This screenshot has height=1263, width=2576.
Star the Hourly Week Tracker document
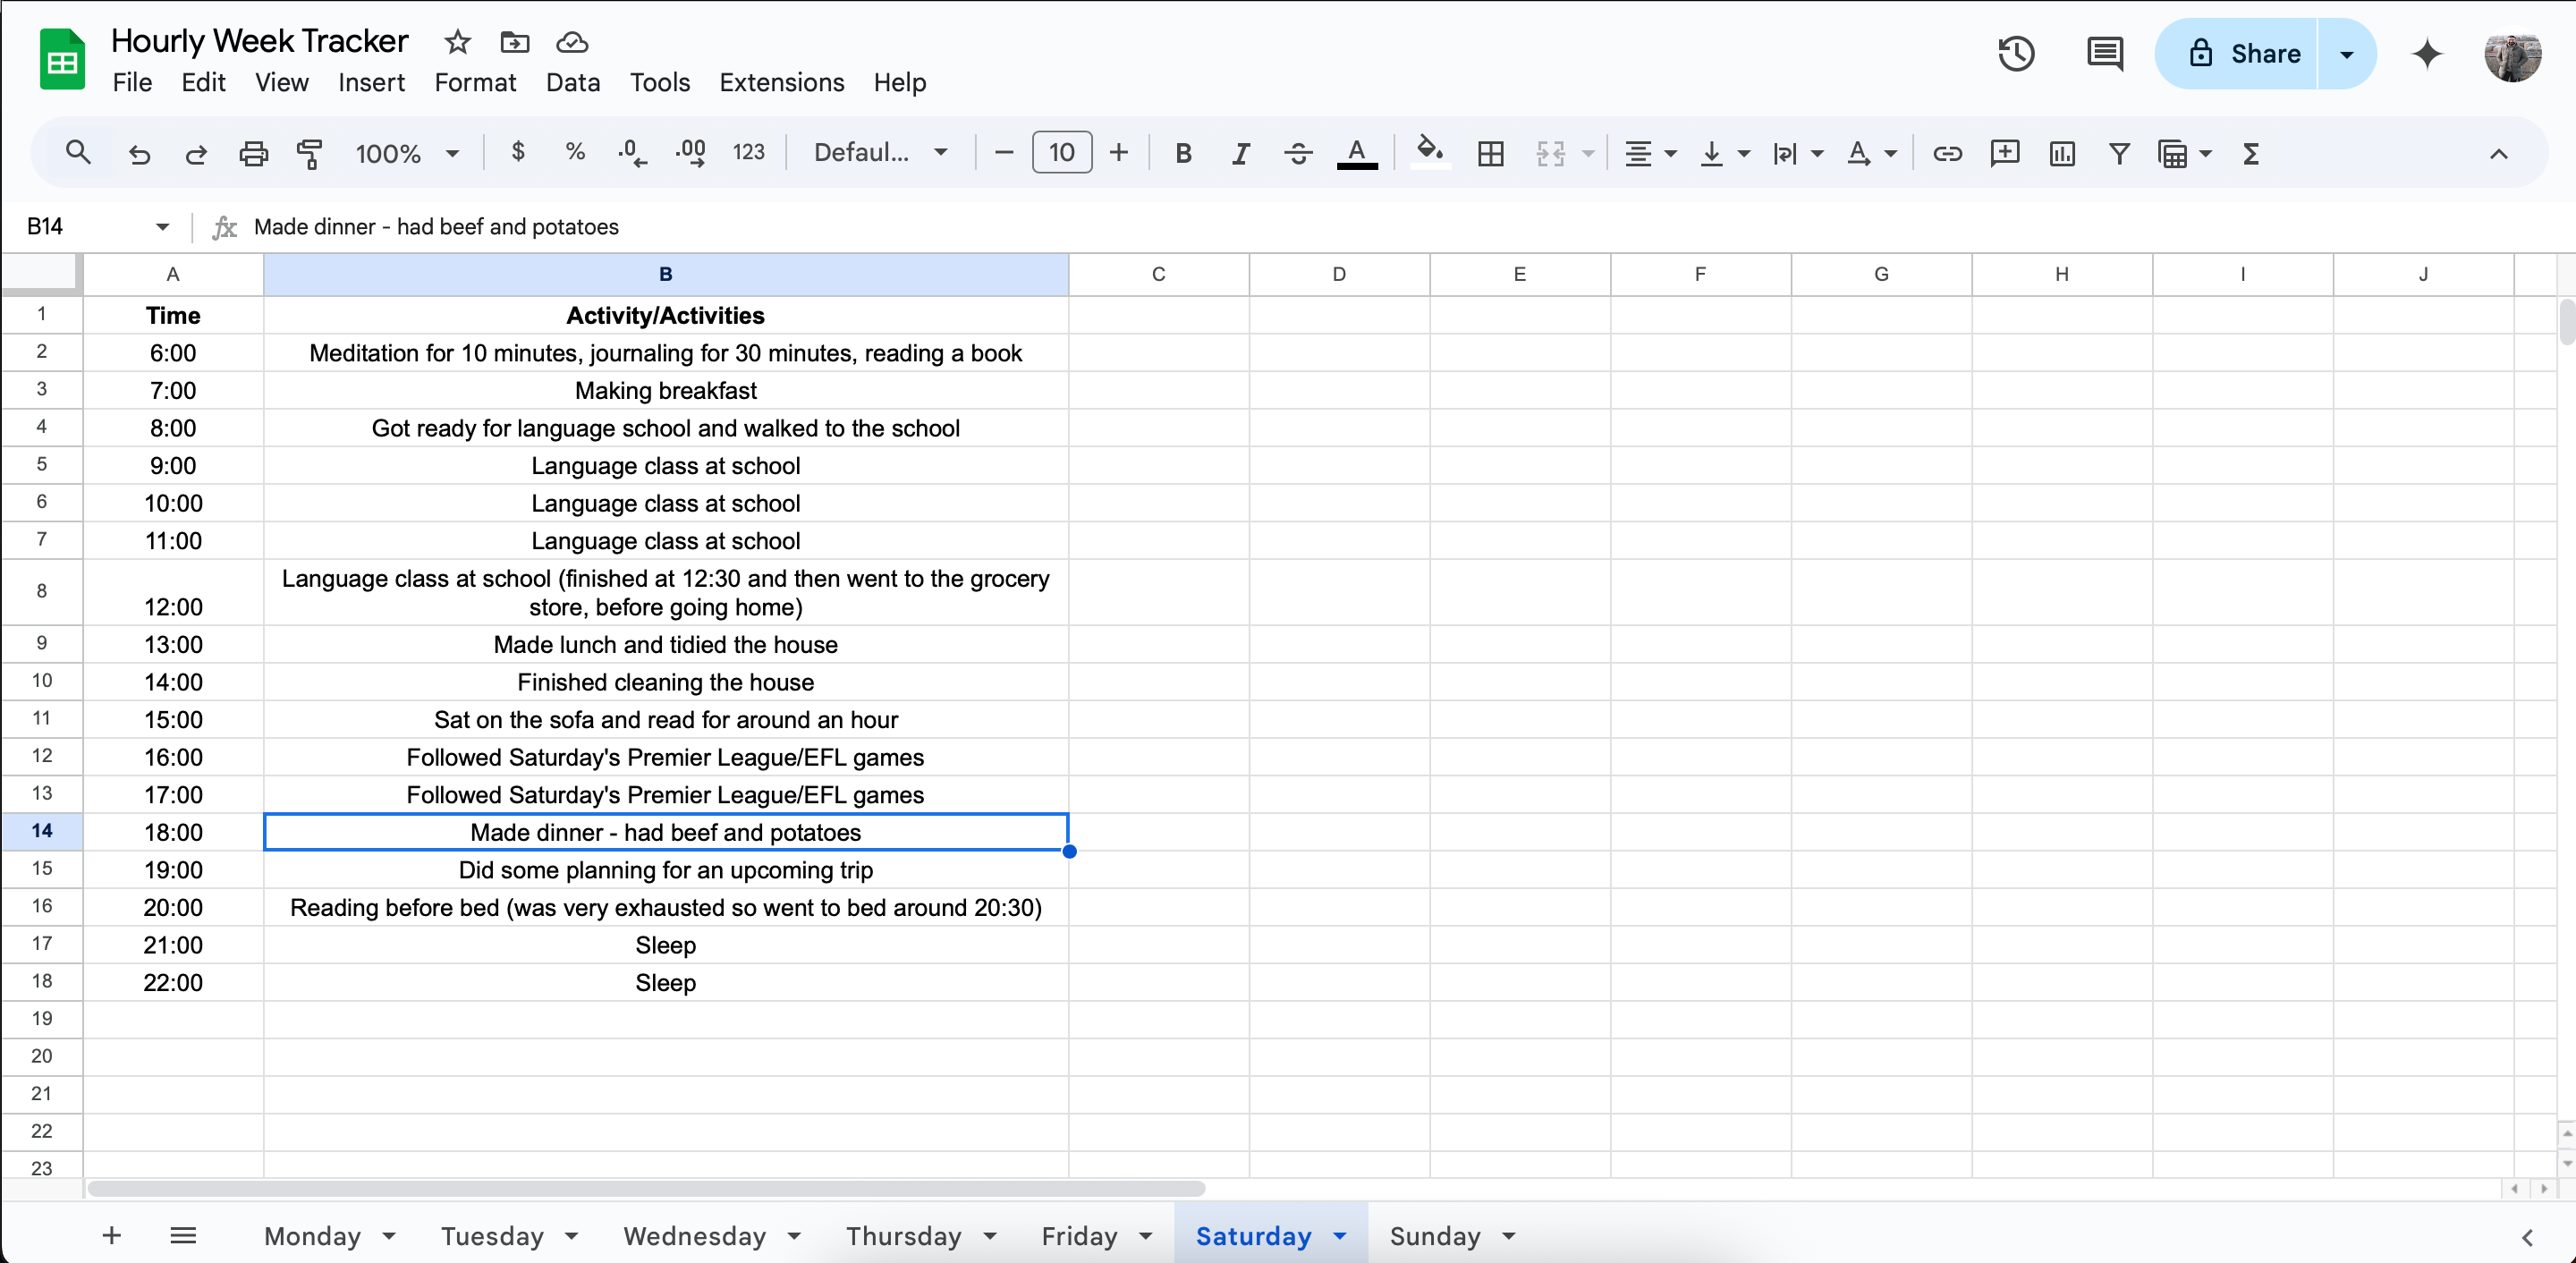[x=457, y=42]
